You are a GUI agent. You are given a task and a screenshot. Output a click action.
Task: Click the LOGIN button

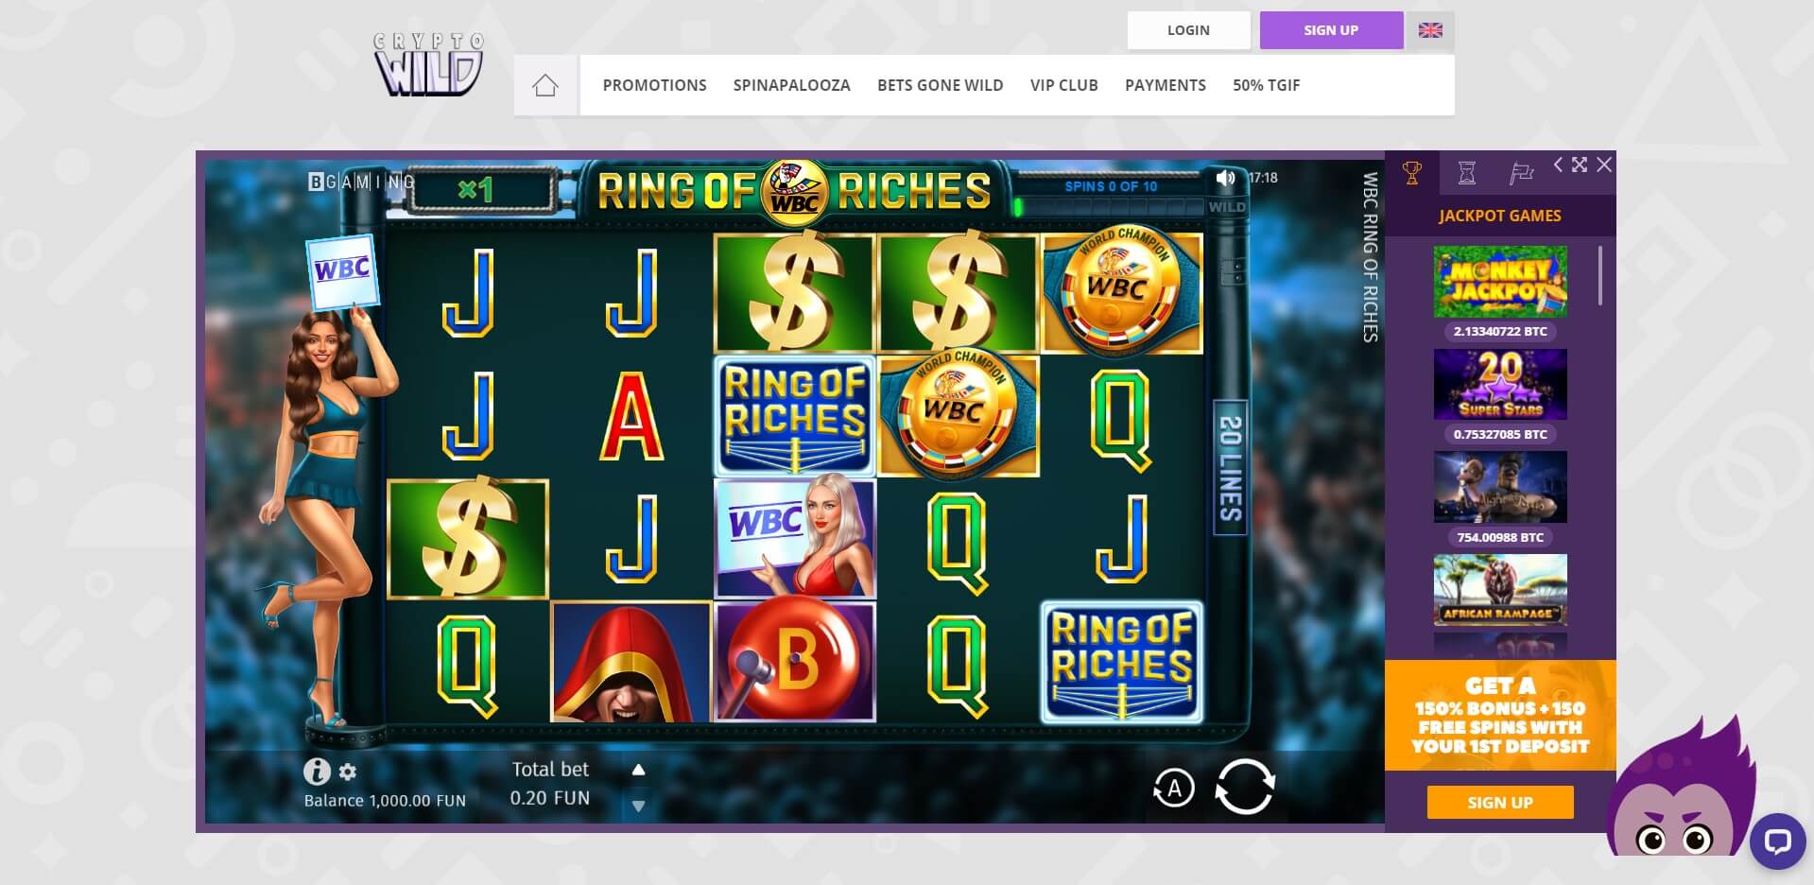[1188, 30]
